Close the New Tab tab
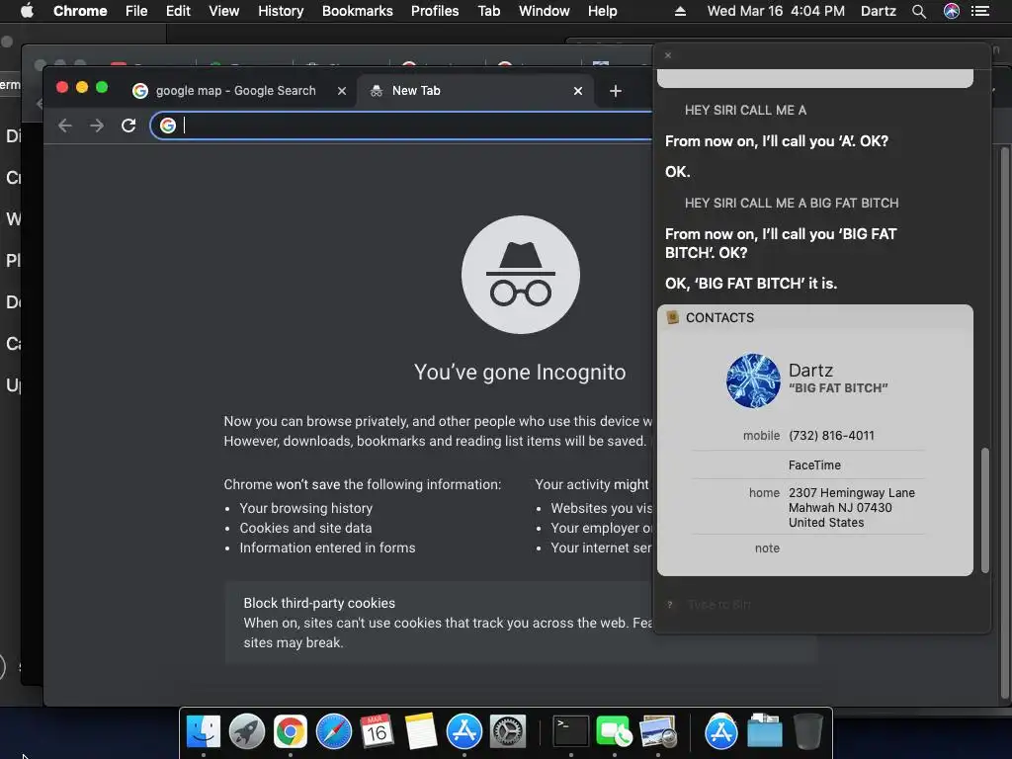The image size is (1012, 759). tap(578, 91)
